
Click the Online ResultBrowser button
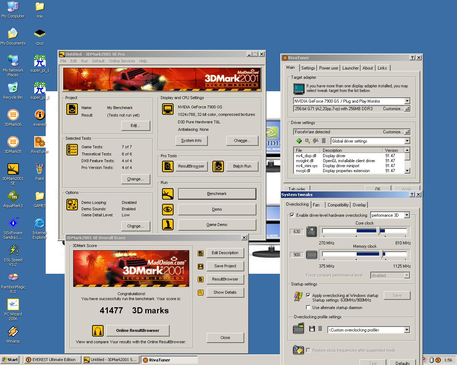(137, 330)
